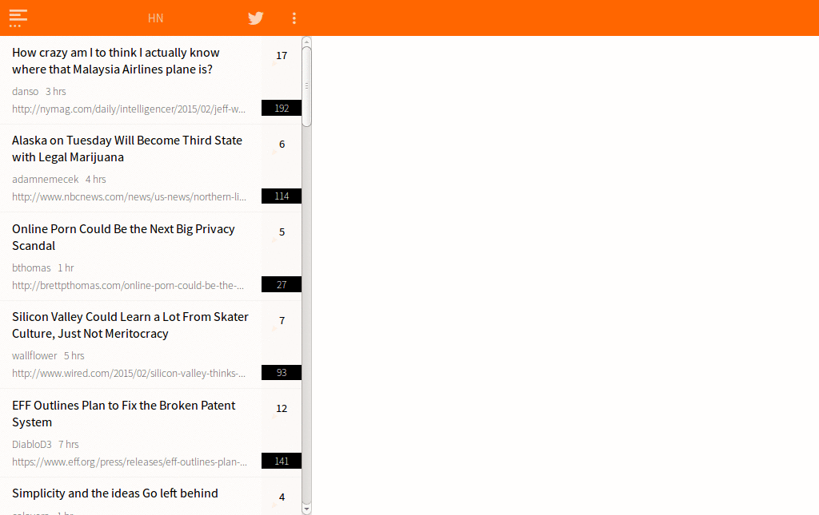Open the three-dot overflow menu

click(294, 18)
